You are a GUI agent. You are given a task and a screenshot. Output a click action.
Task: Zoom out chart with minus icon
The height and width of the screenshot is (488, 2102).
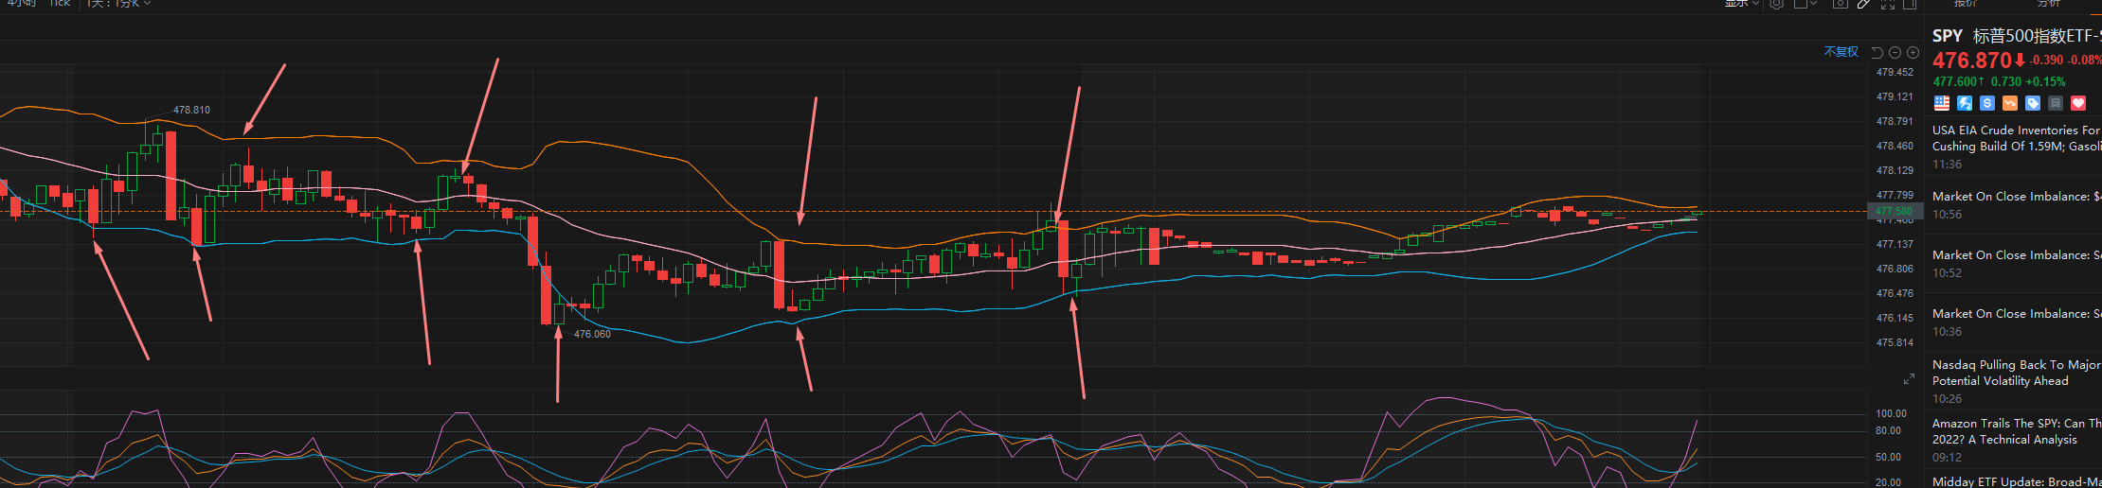pyautogui.click(x=1895, y=53)
